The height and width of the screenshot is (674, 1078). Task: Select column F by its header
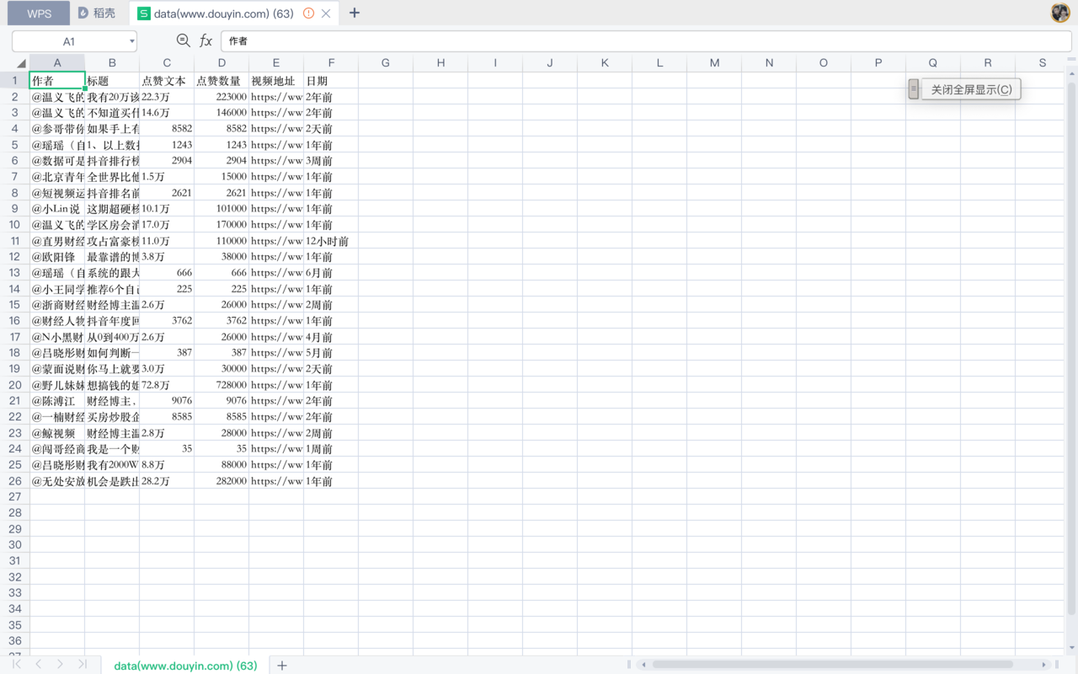[331, 63]
